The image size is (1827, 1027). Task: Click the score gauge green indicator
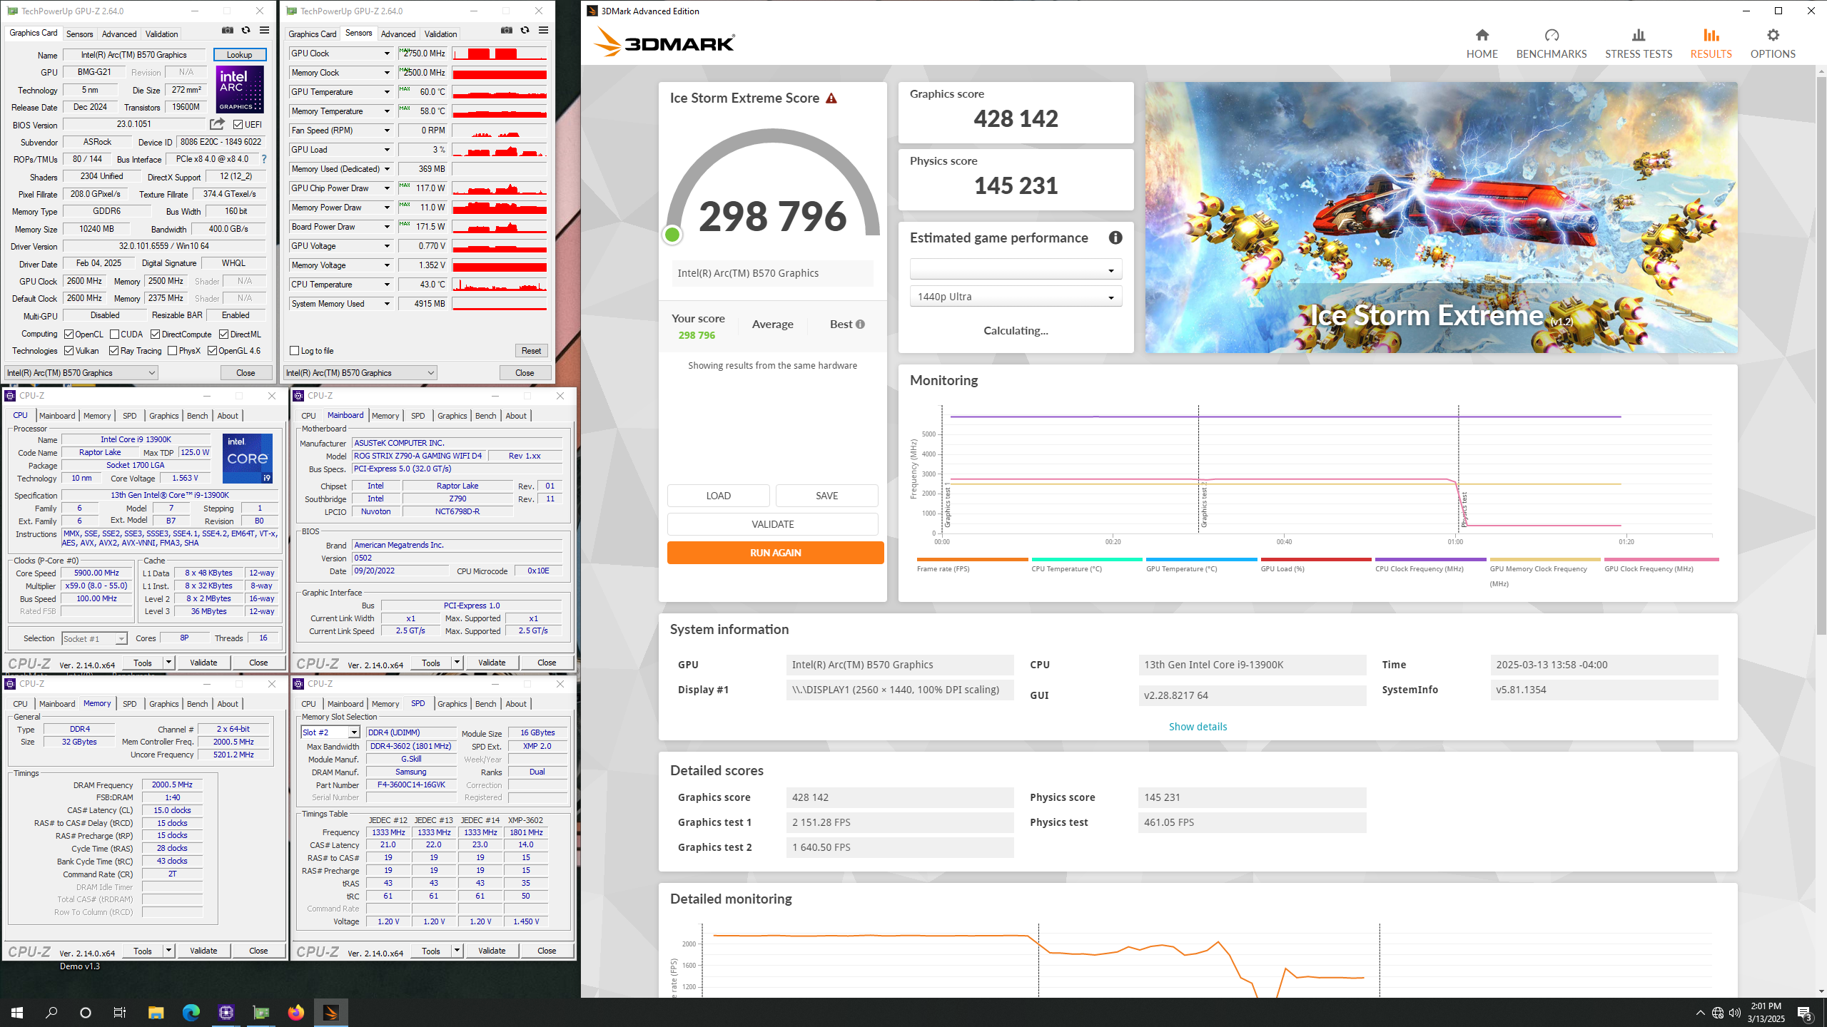tap(672, 235)
